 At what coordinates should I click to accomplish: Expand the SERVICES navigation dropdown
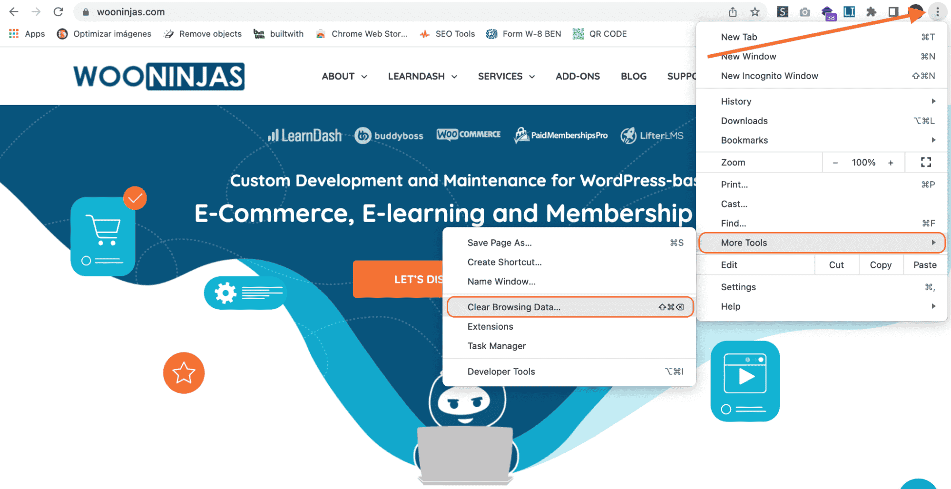click(x=507, y=76)
